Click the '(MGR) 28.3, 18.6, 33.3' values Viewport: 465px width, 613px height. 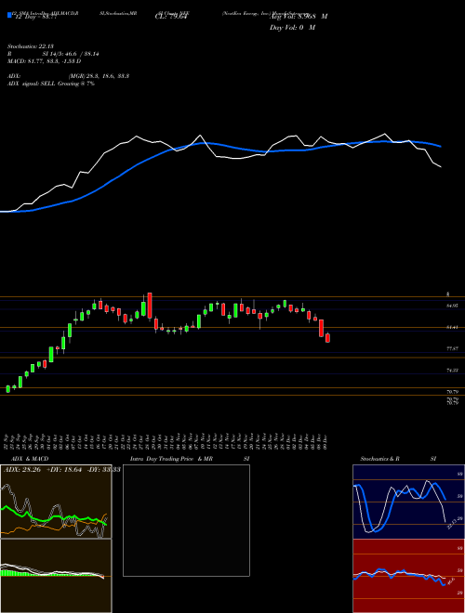coord(99,76)
